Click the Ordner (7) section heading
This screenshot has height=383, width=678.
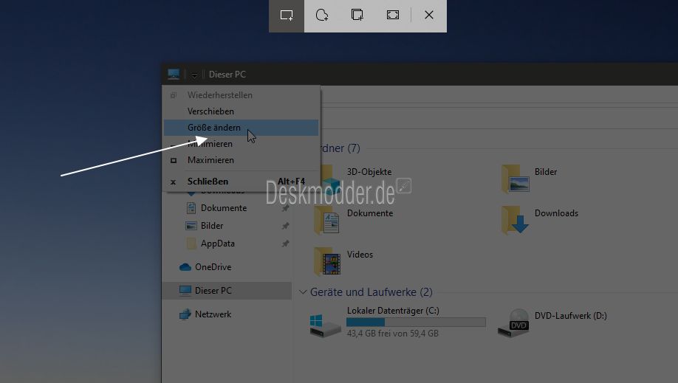(x=340, y=148)
